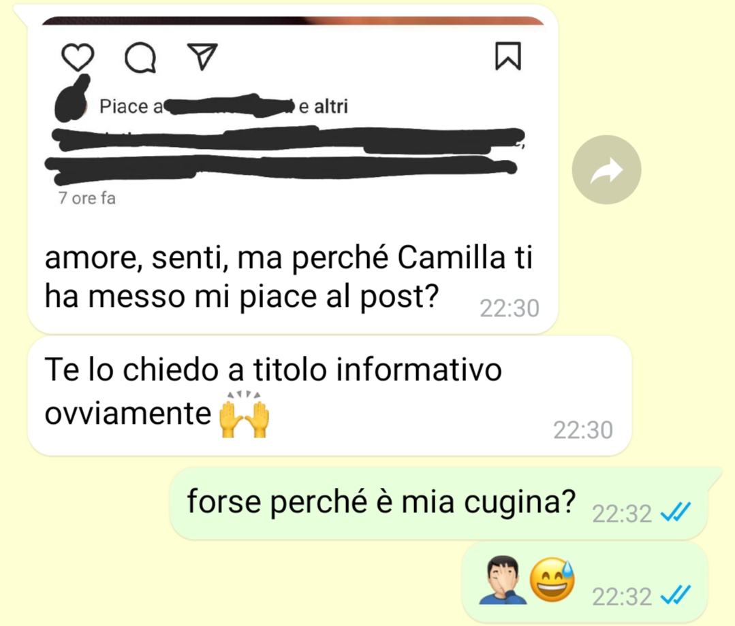
Task: Tap the sweating grin emoji
Action: (x=552, y=580)
